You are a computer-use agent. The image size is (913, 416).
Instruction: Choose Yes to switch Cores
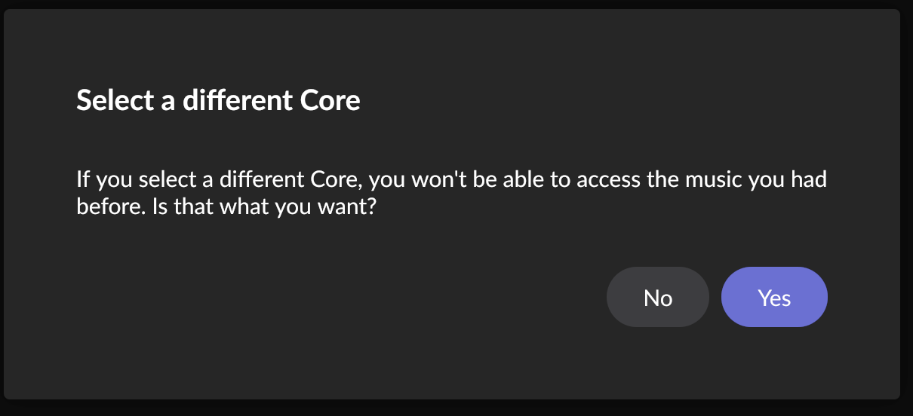tap(774, 298)
